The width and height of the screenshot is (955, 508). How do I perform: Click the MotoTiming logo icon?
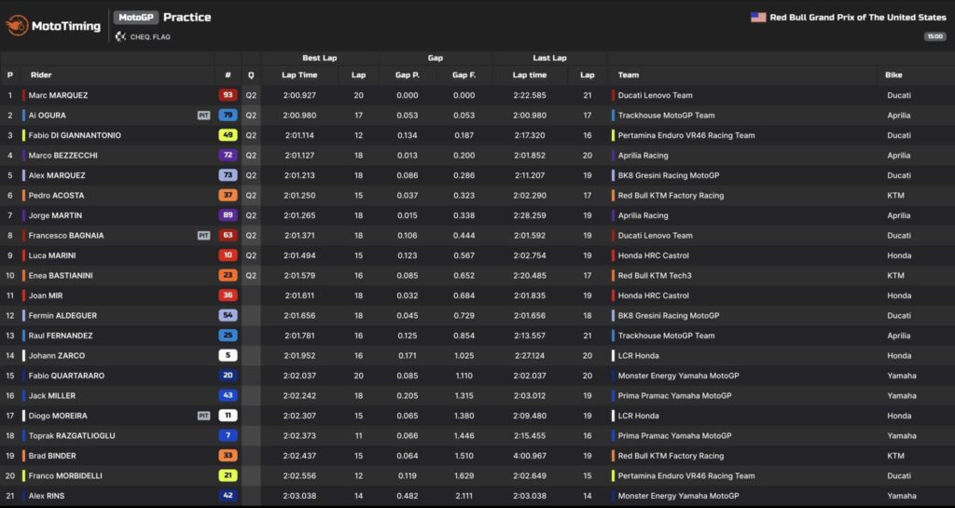click(17, 25)
